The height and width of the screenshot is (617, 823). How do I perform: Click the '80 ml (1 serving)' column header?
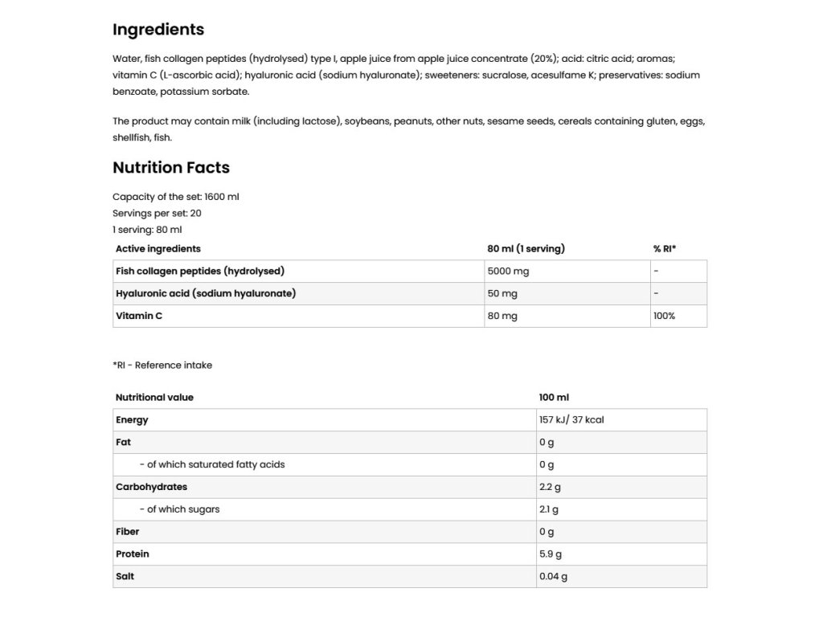pyautogui.click(x=526, y=249)
